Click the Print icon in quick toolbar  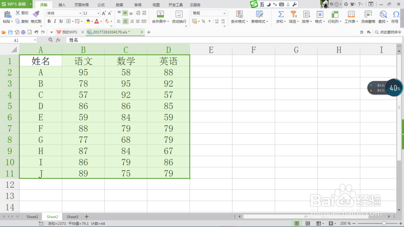(23, 32)
